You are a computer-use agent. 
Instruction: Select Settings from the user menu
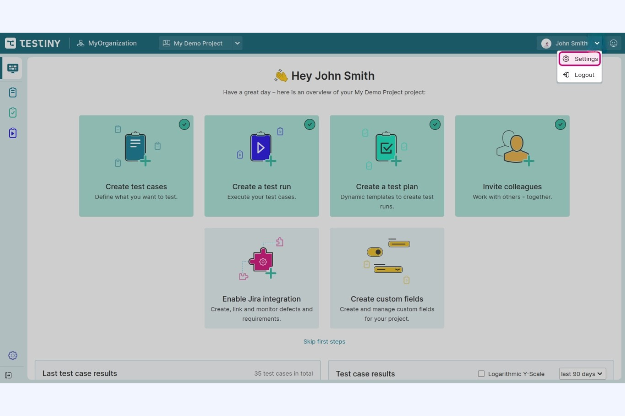pos(585,59)
